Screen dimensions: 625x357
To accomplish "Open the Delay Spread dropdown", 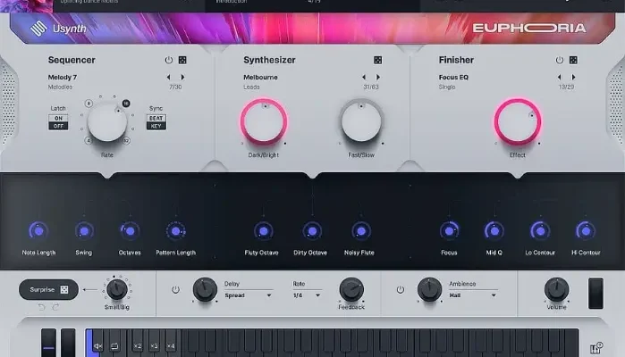I will click(248, 295).
